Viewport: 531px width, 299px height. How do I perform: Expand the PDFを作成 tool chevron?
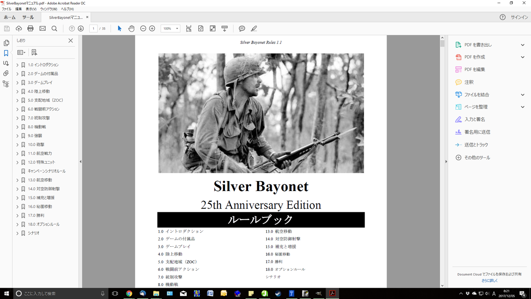click(x=523, y=57)
